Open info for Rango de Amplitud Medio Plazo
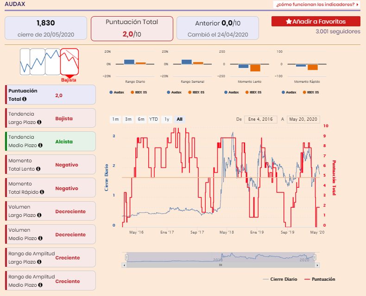The height and width of the screenshot is (296, 366). (40, 285)
